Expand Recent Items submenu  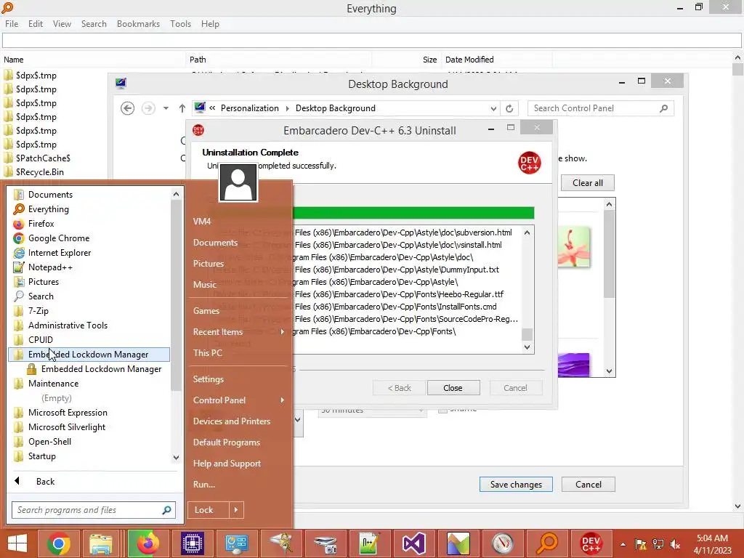[x=238, y=332]
